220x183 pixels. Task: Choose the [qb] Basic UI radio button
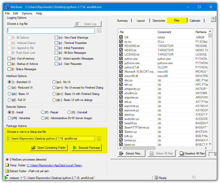[9, 94]
